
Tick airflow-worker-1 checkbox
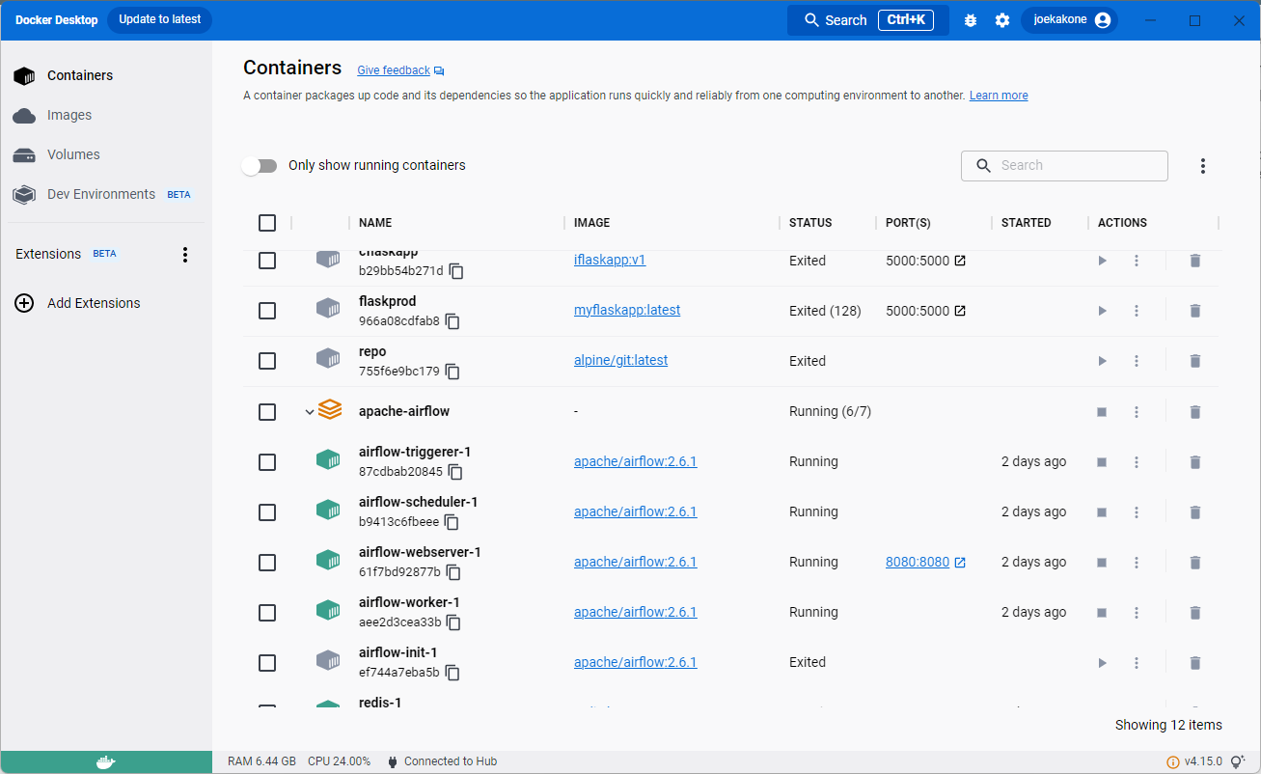(x=267, y=613)
